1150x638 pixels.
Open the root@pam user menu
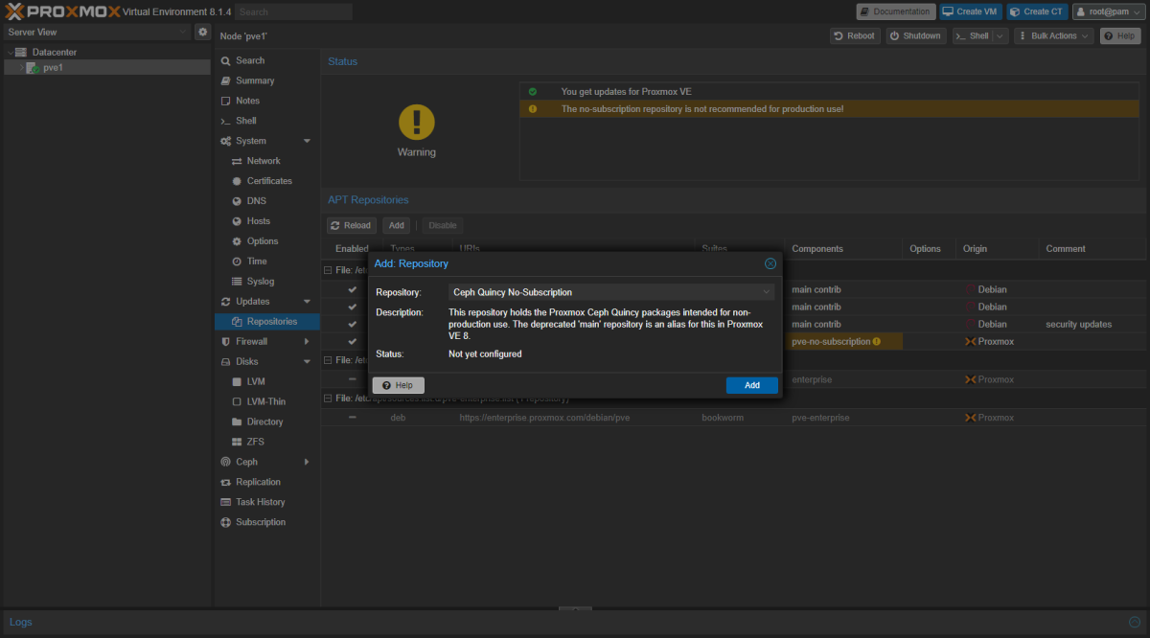pyautogui.click(x=1107, y=11)
